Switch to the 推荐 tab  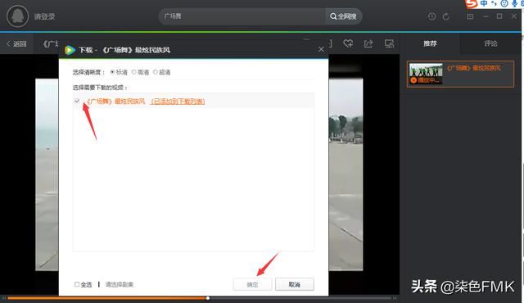430,43
